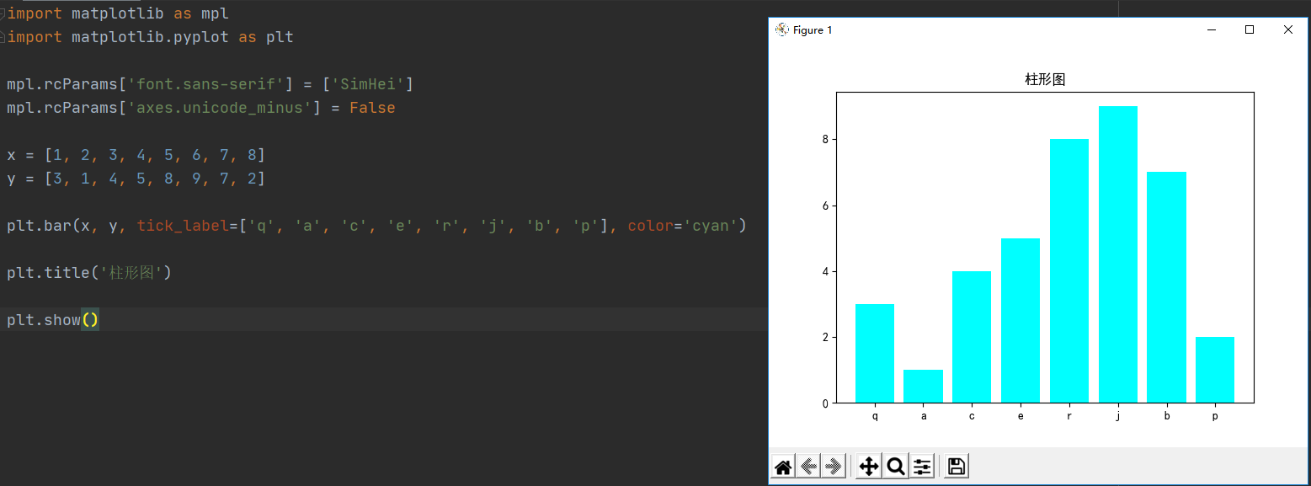Click x-axis tick label j
The image size is (1311, 486).
point(1118,416)
